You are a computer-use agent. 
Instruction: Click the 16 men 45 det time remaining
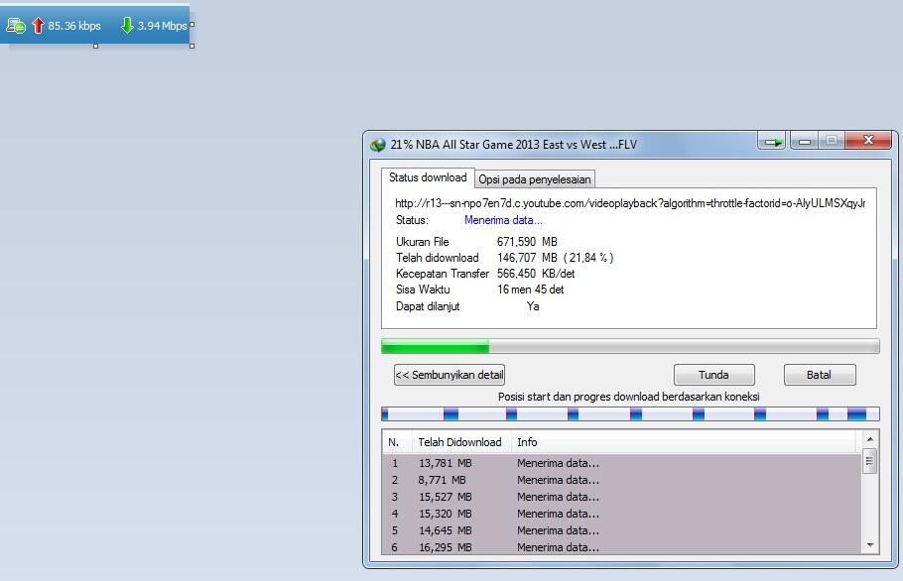tap(531, 290)
